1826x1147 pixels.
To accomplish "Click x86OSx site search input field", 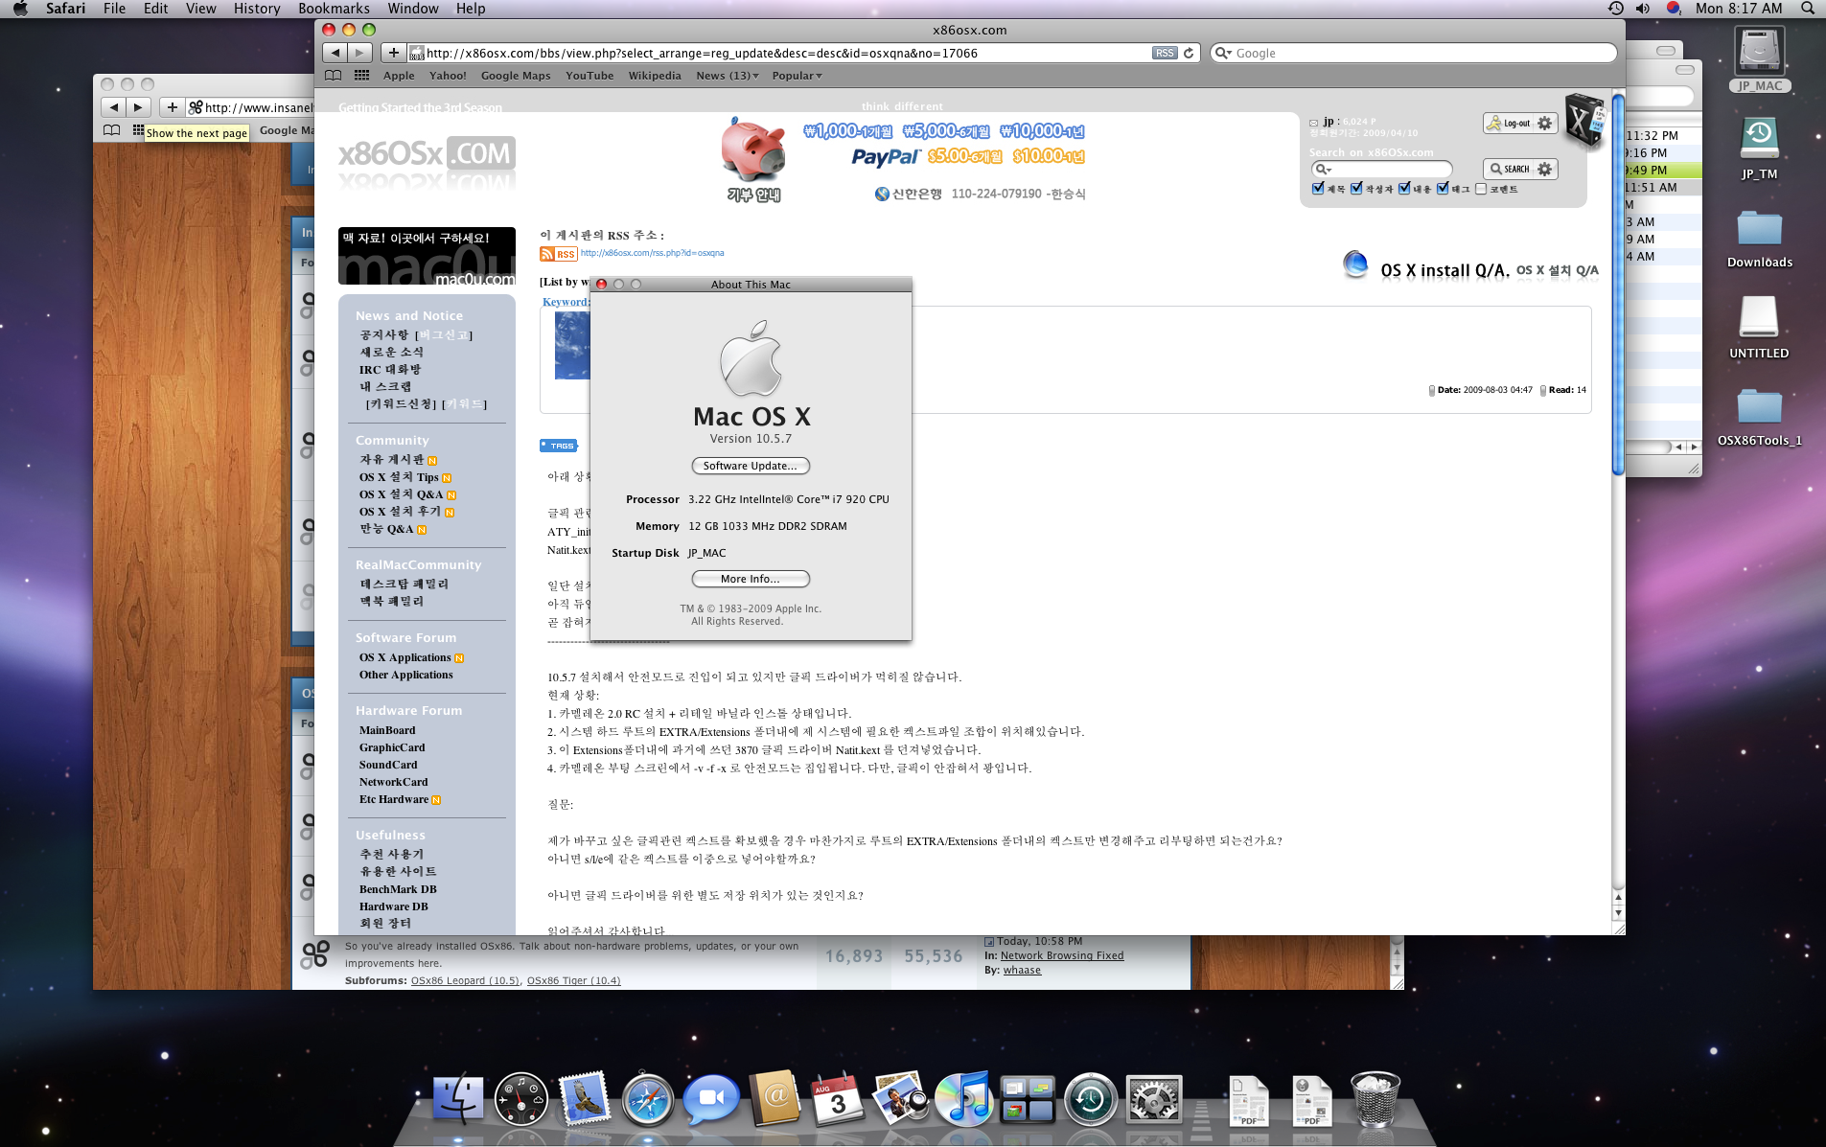I will point(1381,170).
